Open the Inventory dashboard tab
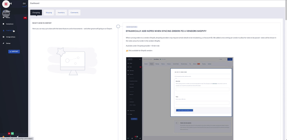 [x=61, y=13]
